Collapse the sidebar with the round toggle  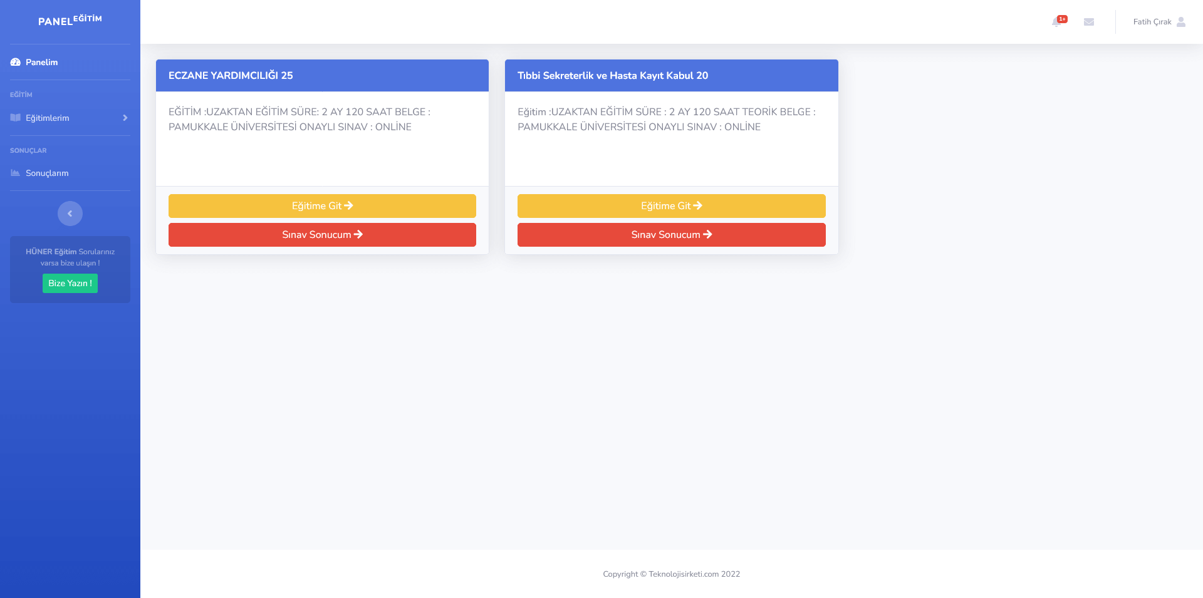pyautogui.click(x=70, y=214)
